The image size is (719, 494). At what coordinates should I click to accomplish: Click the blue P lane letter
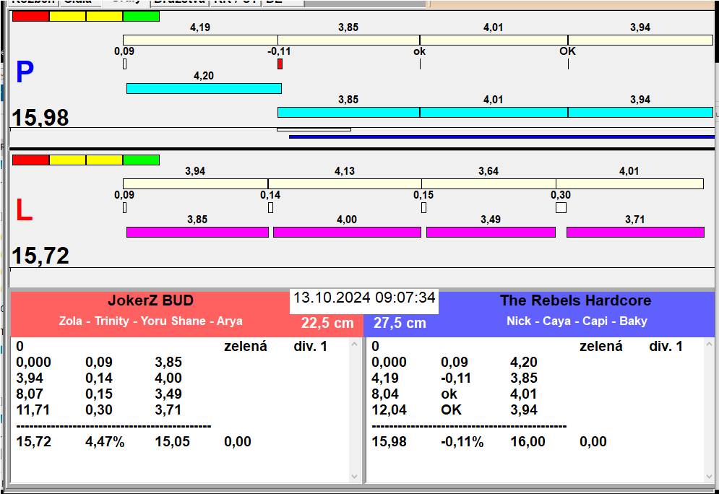(25, 72)
